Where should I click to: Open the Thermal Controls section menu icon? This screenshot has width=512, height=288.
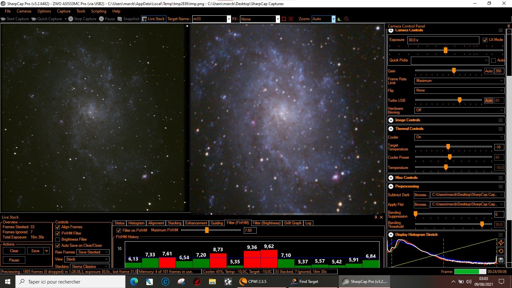pyautogui.click(x=500, y=129)
